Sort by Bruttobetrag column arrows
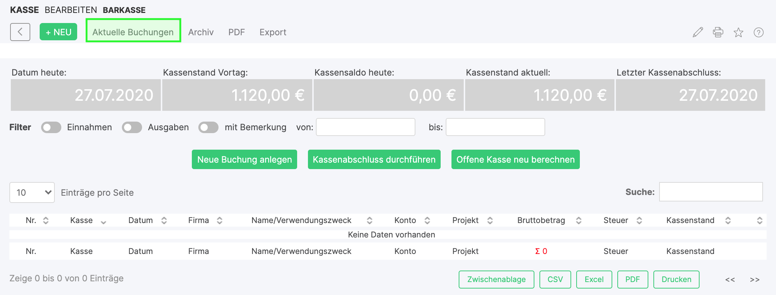 tap(578, 221)
